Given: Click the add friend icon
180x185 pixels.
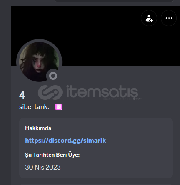Looking at the screenshot, I should click(149, 18).
